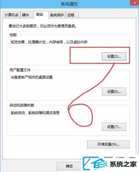
Task: Click the 系统属性 title bar
Action: point(69,4)
